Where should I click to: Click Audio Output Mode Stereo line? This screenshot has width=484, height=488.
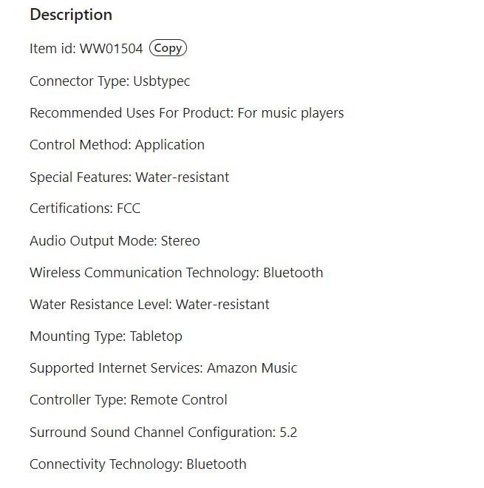(x=115, y=241)
